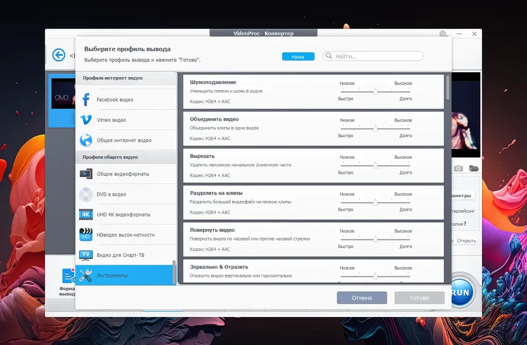Click the profile list vertical scrollbar
The width and height of the screenshot is (527, 345).
click(447, 88)
